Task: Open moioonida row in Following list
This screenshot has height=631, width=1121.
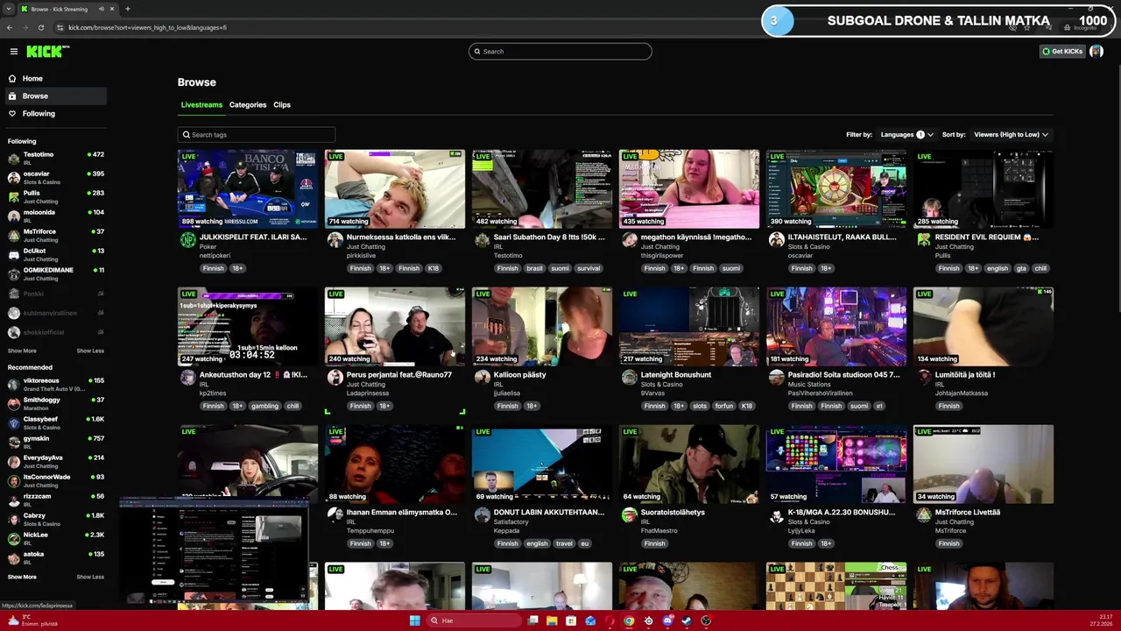Action: pyautogui.click(x=55, y=216)
